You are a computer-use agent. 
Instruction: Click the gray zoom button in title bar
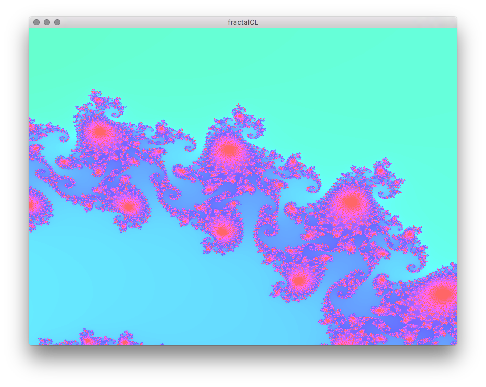point(57,22)
